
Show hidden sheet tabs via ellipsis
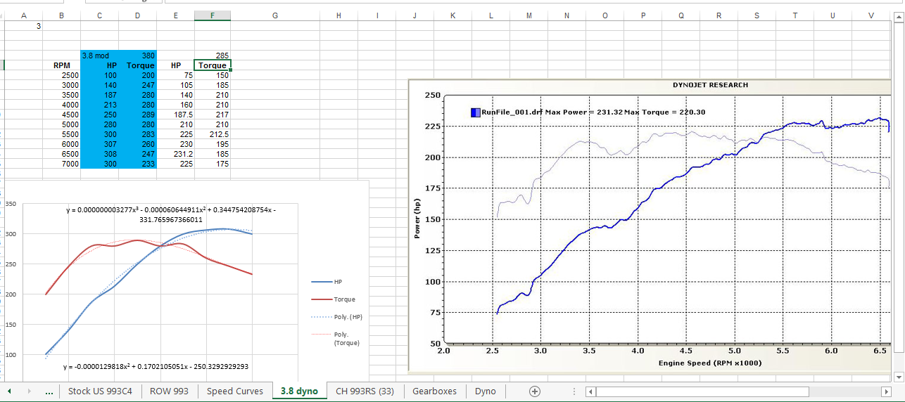pyautogui.click(x=49, y=391)
